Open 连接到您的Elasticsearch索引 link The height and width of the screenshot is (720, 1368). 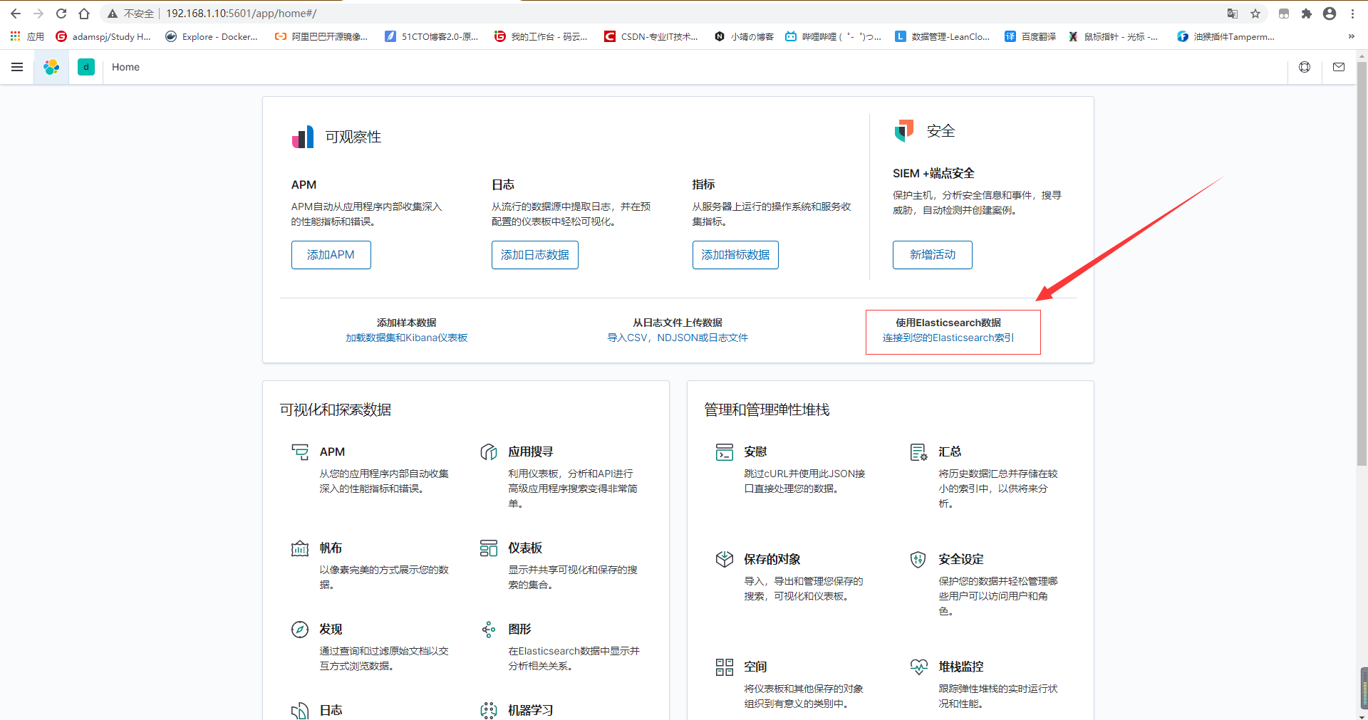(x=948, y=338)
